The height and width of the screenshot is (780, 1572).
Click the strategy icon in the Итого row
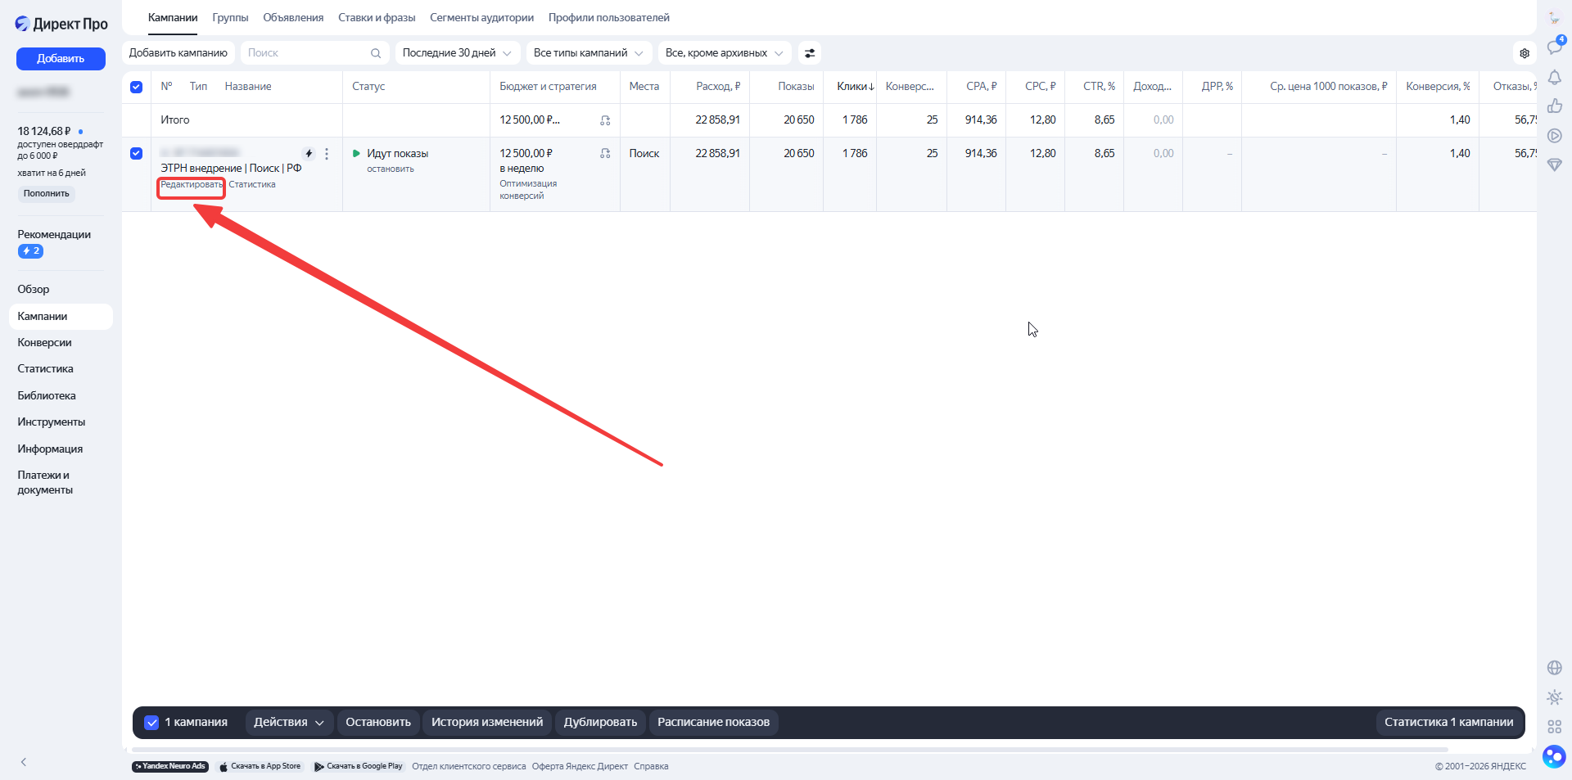point(605,120)
